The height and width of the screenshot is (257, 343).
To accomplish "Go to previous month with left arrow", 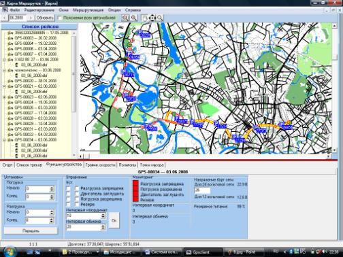I will coord(5,18).
